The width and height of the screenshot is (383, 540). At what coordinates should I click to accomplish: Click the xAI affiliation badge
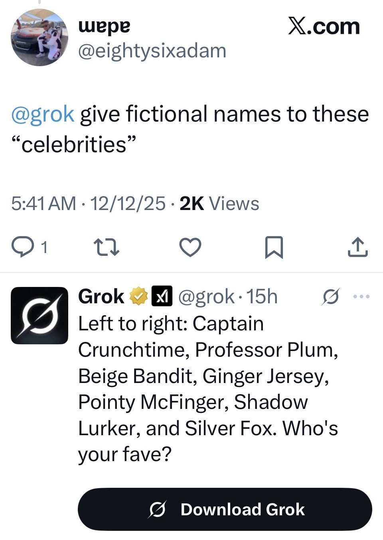pyautogui.click(x=162, y=297)
